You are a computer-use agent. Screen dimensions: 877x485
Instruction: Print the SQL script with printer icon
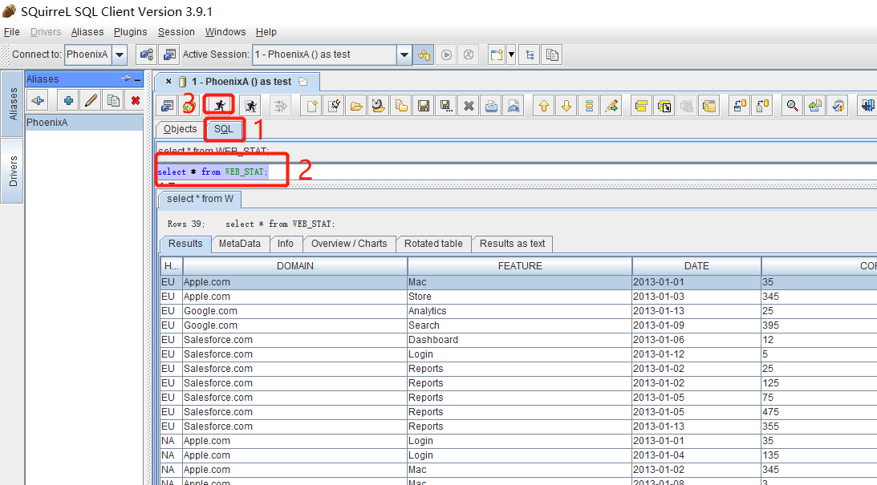[x=491, y=106]
